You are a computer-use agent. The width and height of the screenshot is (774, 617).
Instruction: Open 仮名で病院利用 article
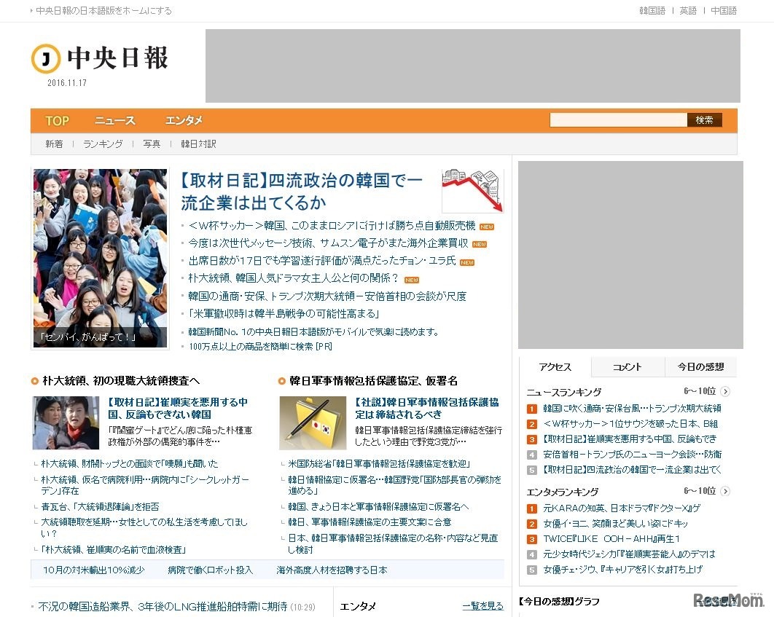[145, 485]
